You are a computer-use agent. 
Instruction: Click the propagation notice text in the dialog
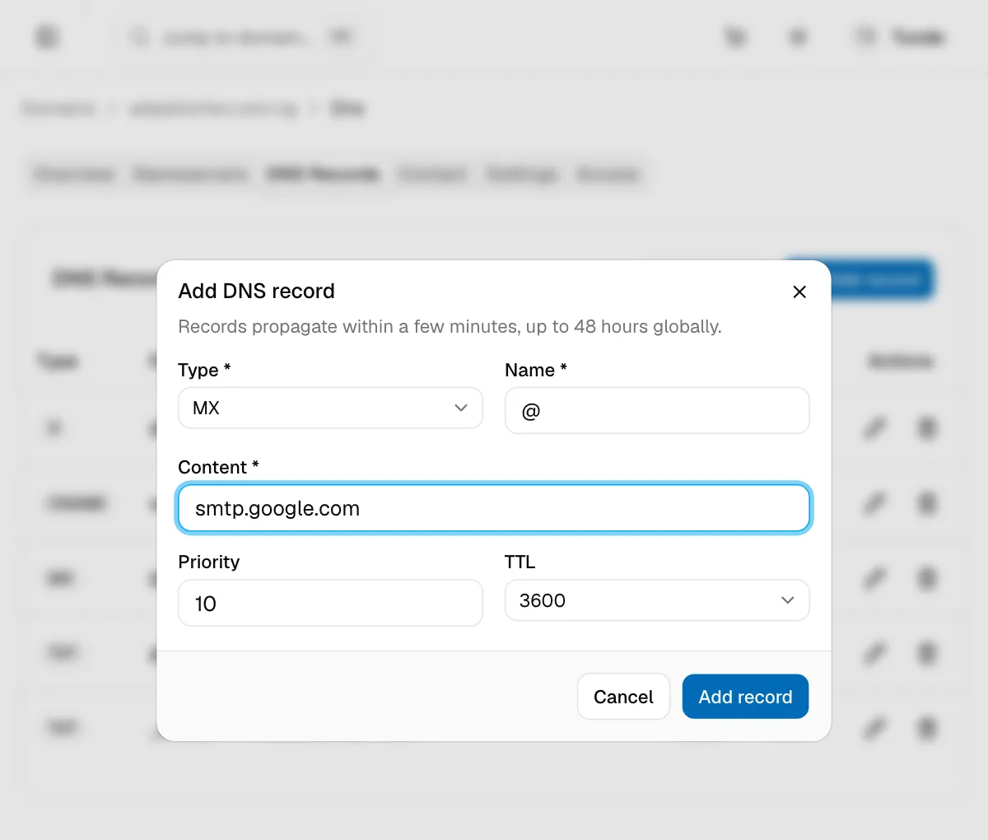(x=450, y=326)
